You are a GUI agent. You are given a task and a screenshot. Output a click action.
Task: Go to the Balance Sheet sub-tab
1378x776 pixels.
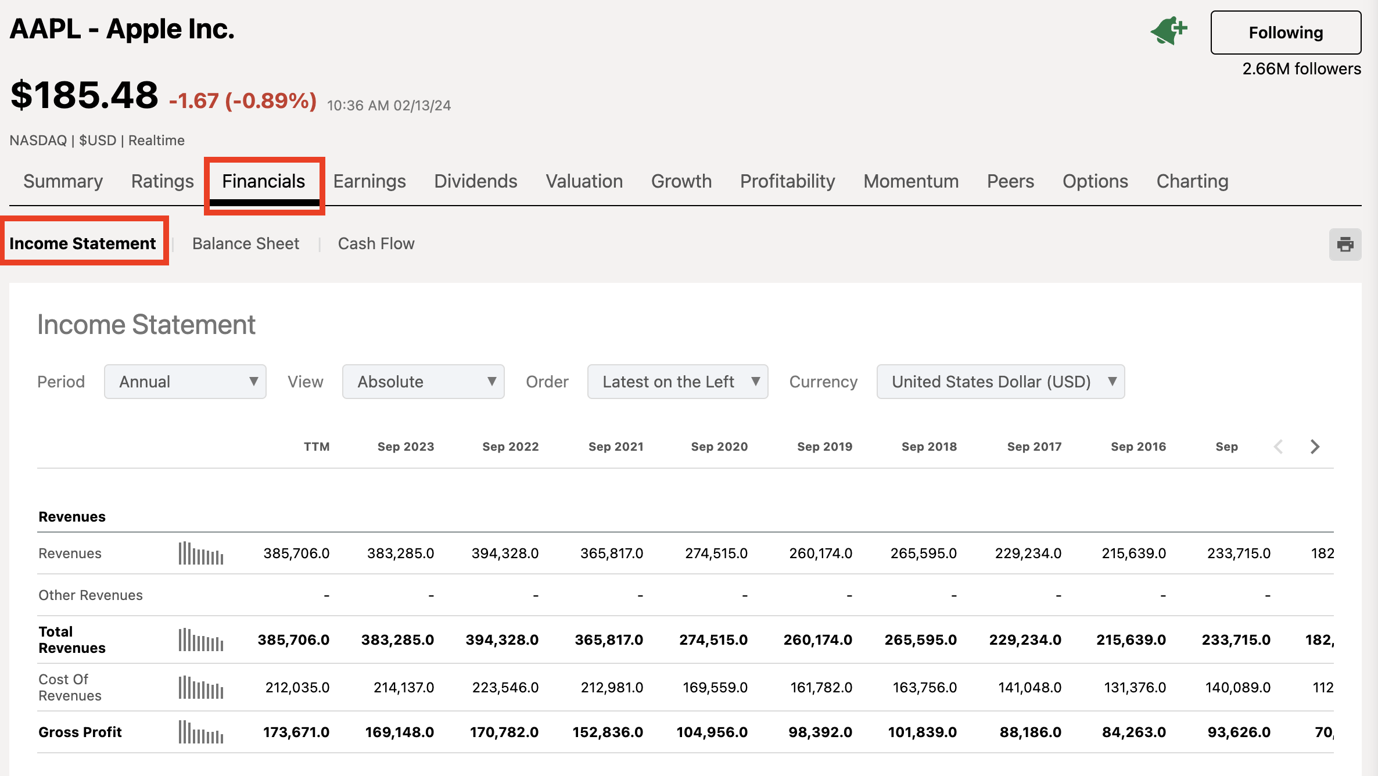[246, 243]
